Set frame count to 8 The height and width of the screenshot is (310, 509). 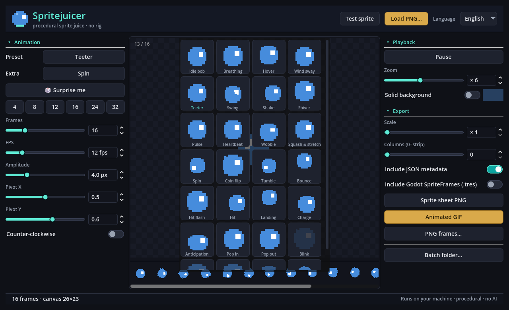coord(35,107)
